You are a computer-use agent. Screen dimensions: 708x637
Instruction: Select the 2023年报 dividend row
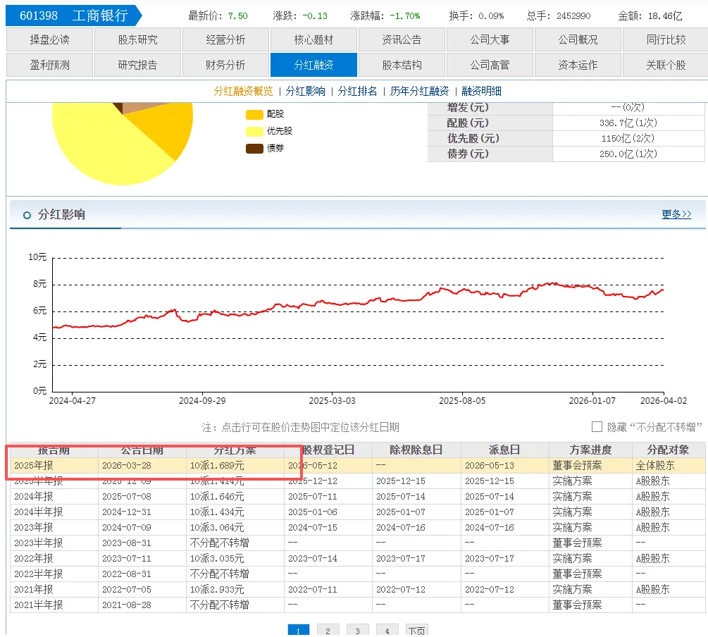[x=358, y=527]
